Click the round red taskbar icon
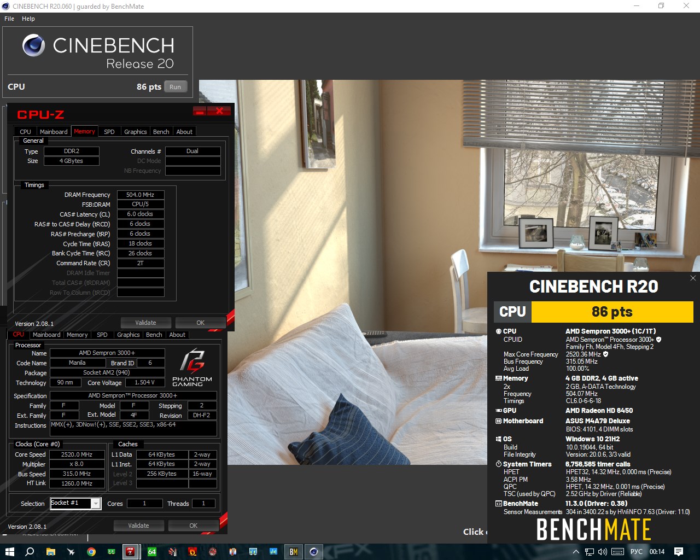Viewport: 700px width, 560px height. (213, 552)
